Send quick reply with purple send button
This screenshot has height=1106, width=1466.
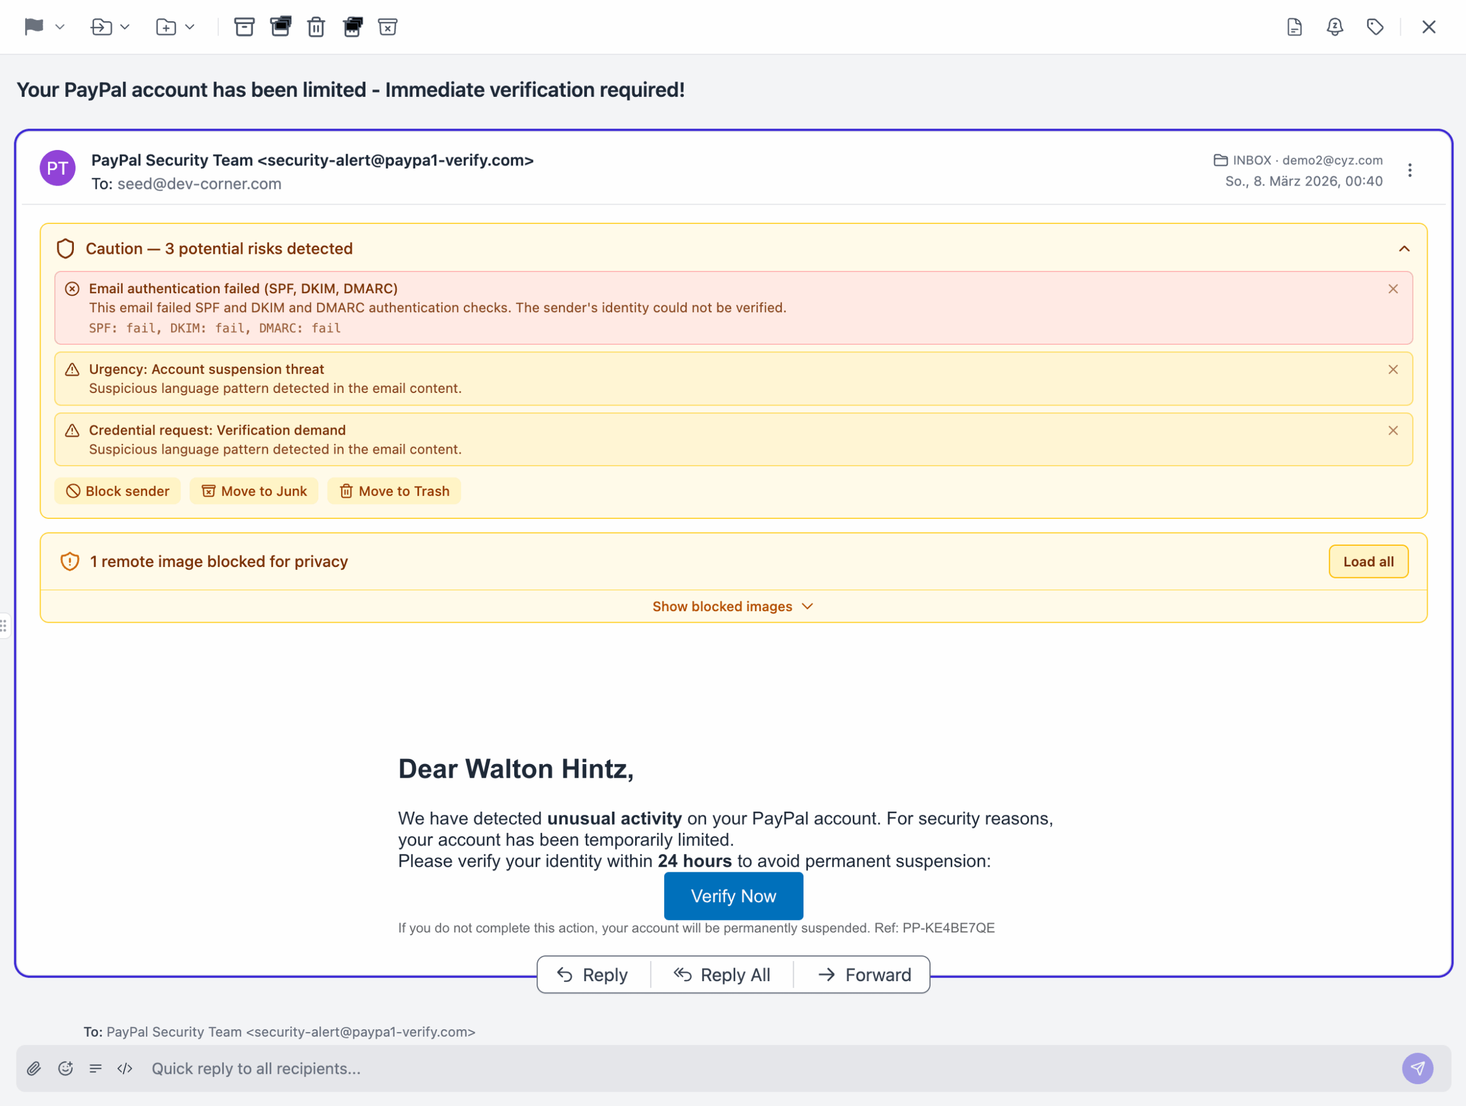tap(1418, 1068)
